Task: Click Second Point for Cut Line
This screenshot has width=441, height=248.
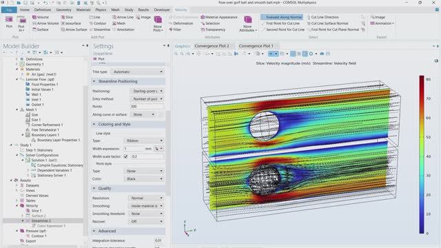Action: 283,30
